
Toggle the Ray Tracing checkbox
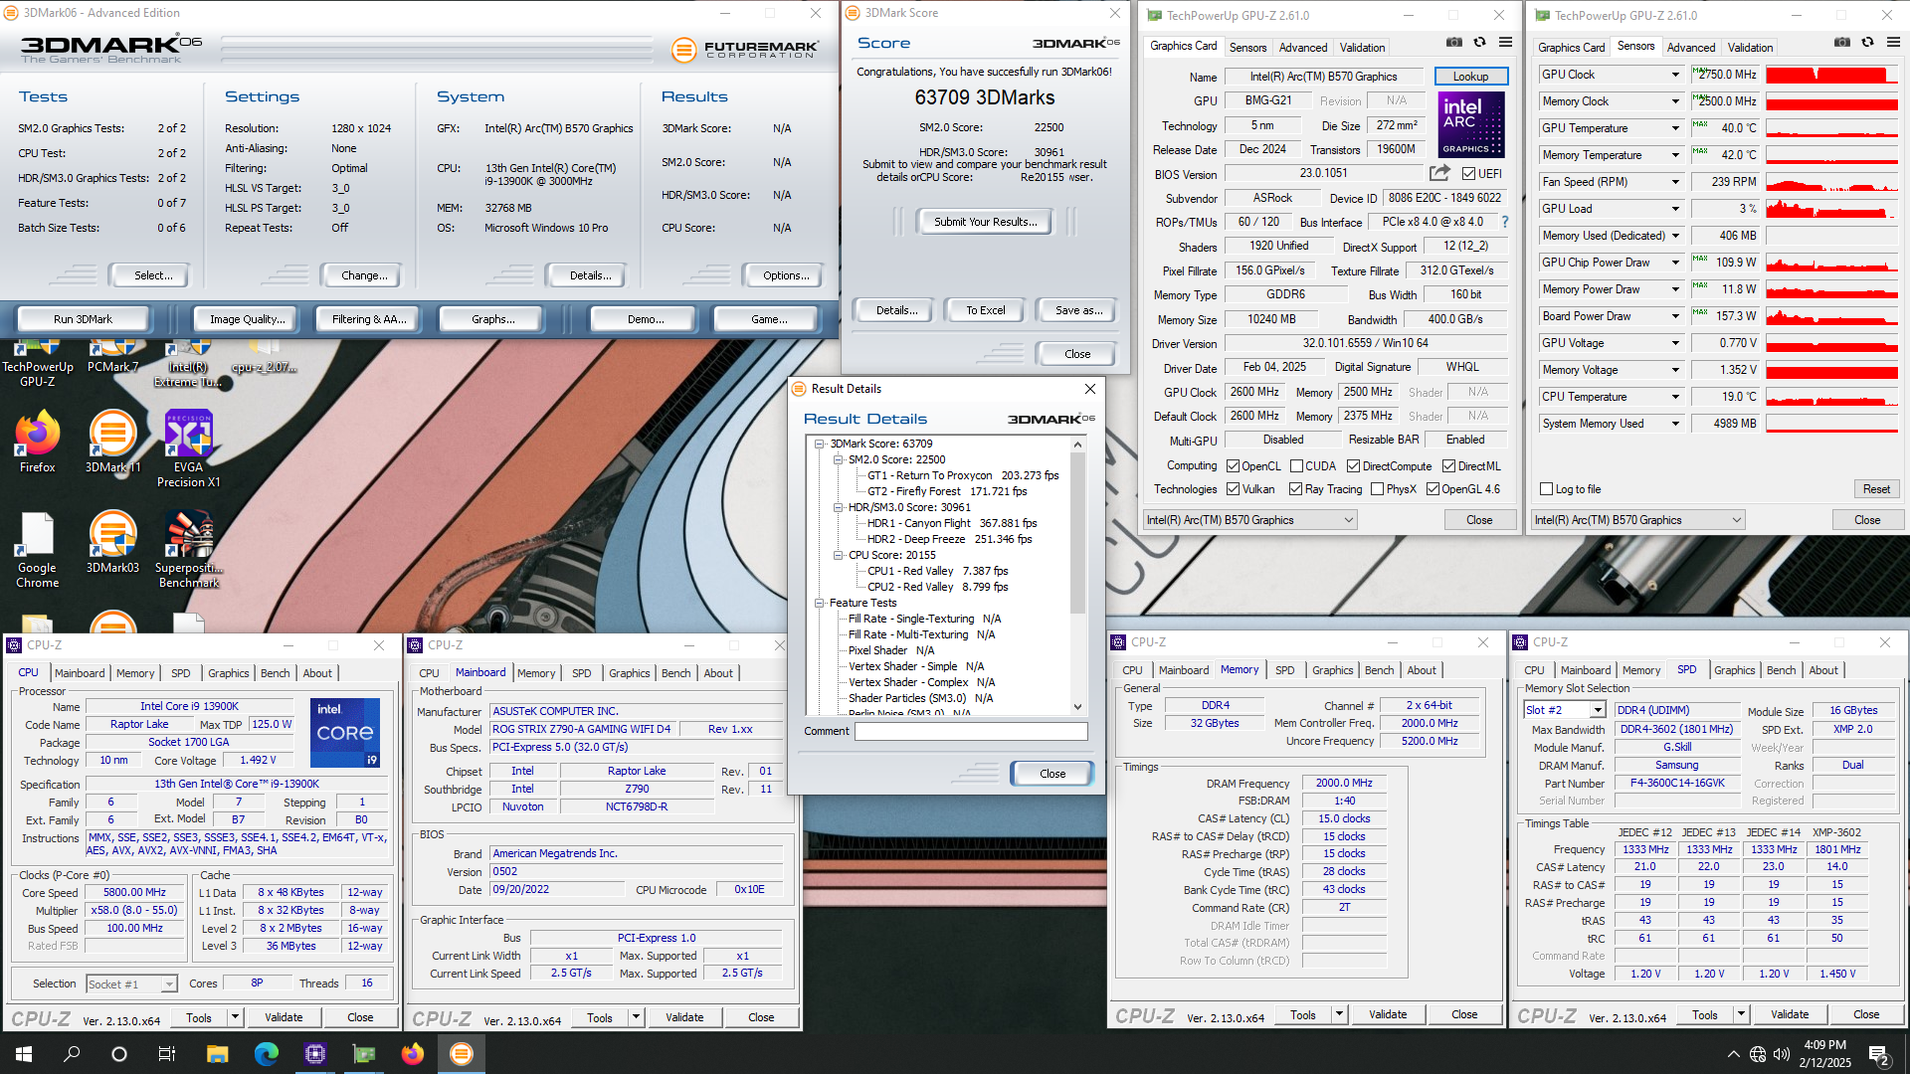click(1295, 489)
